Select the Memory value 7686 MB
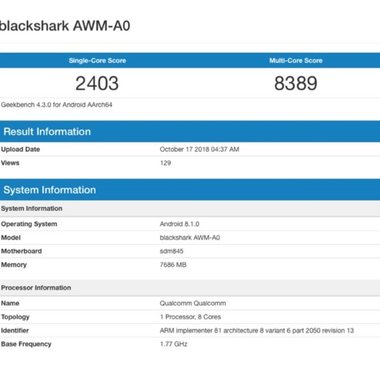380x373 pixels. [173, 265]
